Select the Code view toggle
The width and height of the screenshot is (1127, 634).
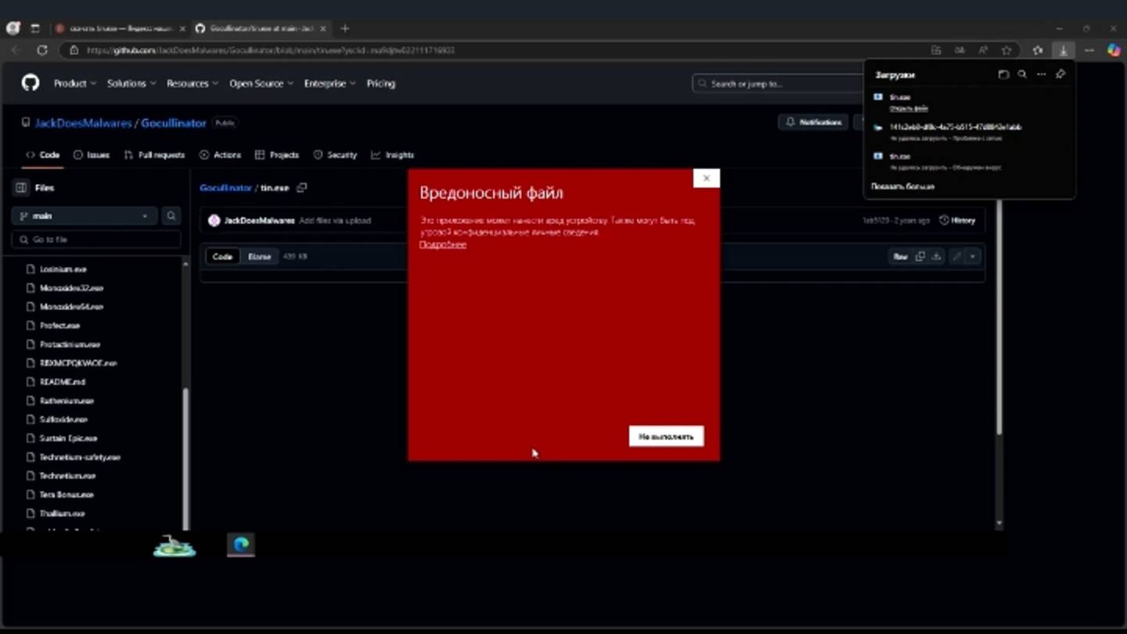pyautogui.click(x=222, y=257)
